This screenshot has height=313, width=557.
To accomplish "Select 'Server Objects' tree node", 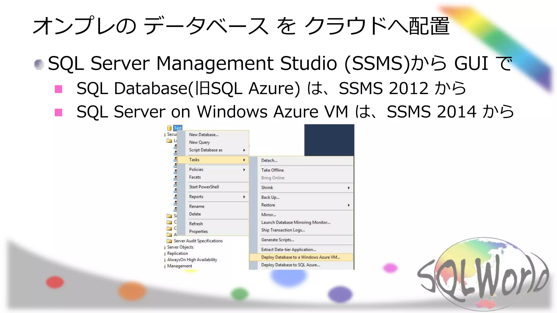I will click(x=180, y=247).
